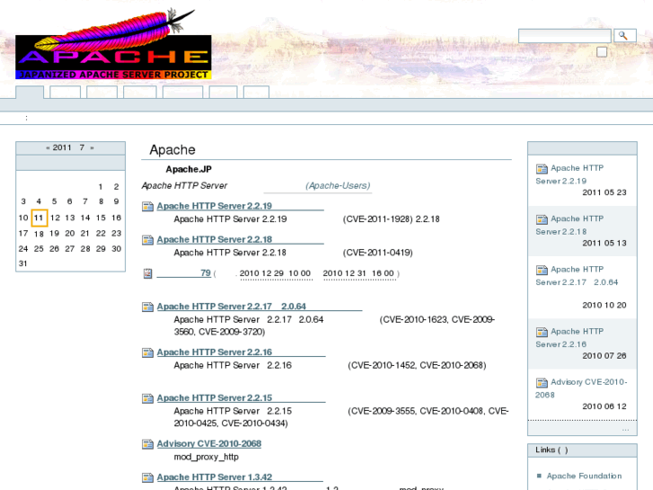Open the Apache Foundation link under Links

tap(584, 476)
